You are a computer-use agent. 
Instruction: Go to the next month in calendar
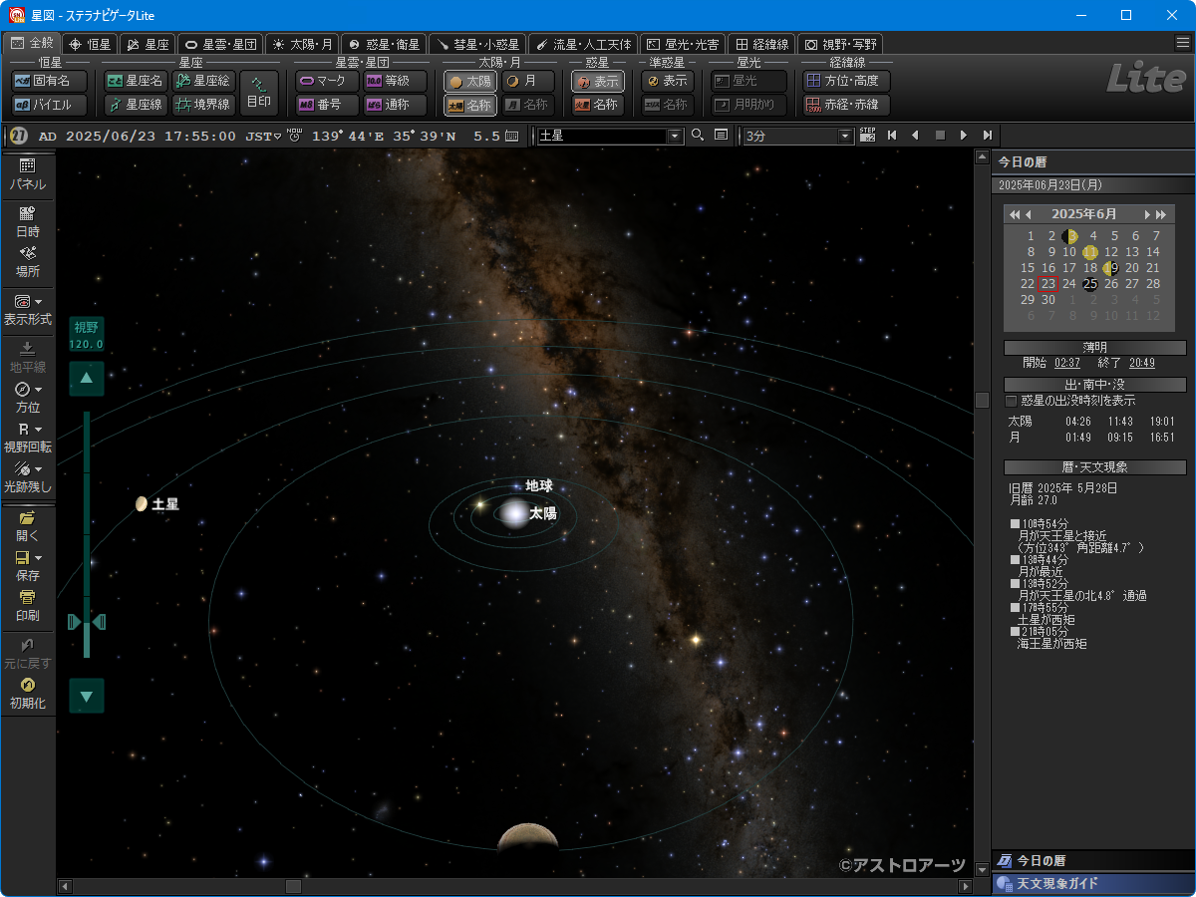1148,214
